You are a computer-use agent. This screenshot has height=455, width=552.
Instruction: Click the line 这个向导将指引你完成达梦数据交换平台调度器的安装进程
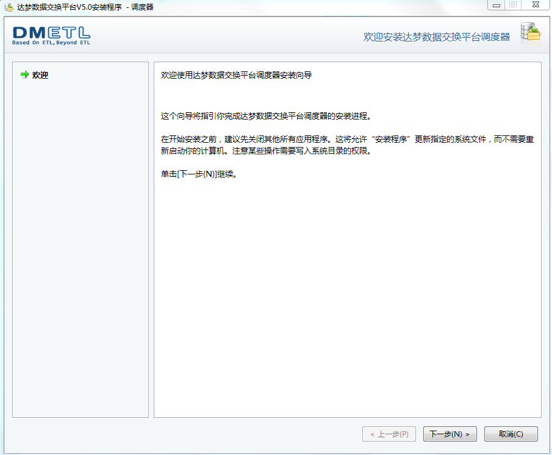[266, 116]
